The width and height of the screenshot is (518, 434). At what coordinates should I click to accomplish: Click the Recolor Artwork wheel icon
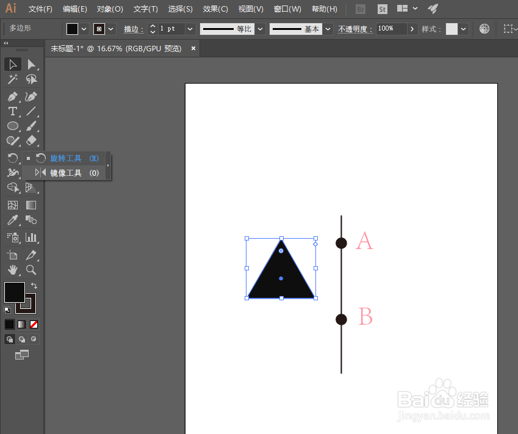tap(484, 29)
